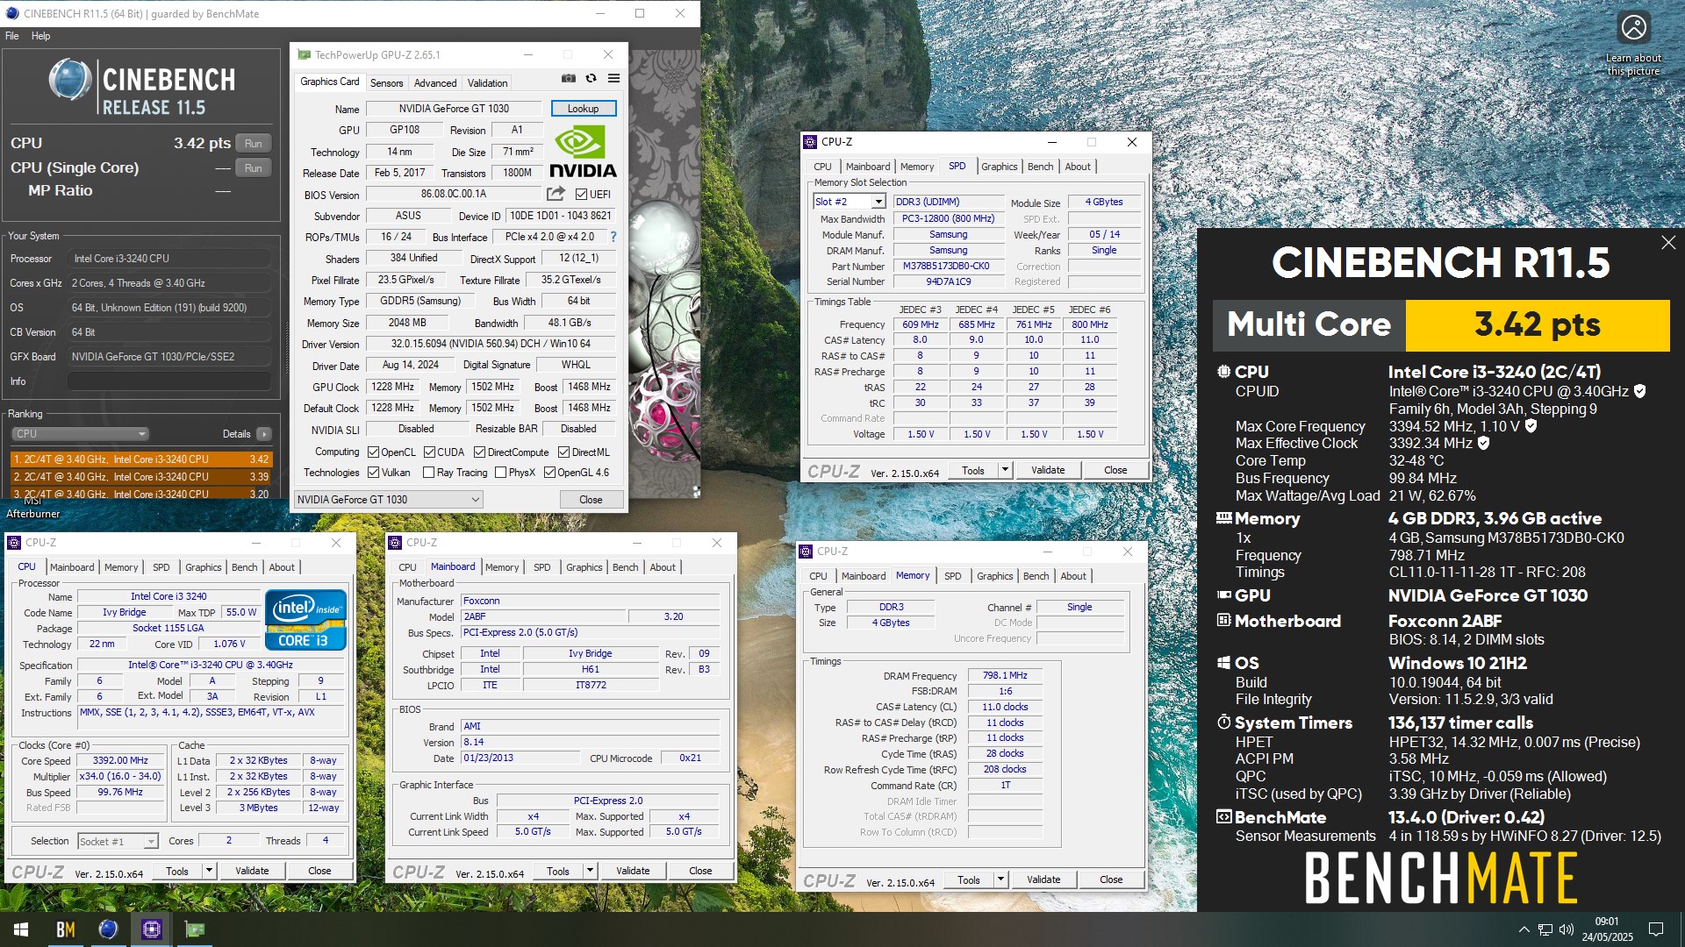Switch to GPU-Z Validation tab
The width and height of the screenshot is (1685, 947).
click(487, 83)
